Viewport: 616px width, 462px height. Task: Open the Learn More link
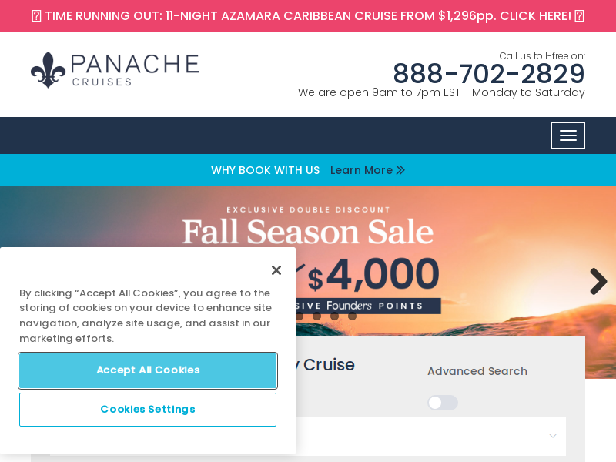(361, 170)
